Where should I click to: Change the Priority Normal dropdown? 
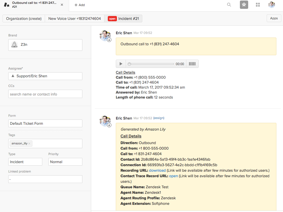[x=65, y=162]
